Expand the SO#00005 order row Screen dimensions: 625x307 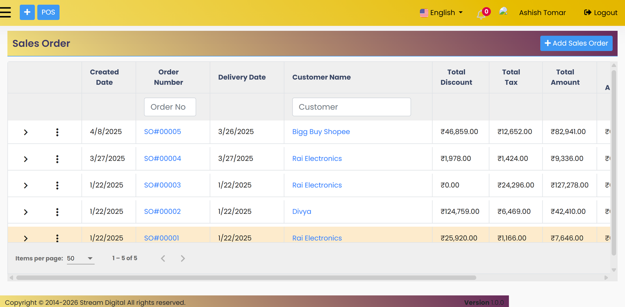tap(26, 132)
